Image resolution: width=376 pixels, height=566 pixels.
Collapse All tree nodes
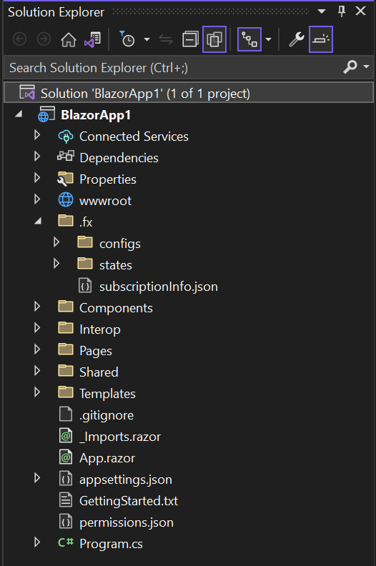[190, 39]
